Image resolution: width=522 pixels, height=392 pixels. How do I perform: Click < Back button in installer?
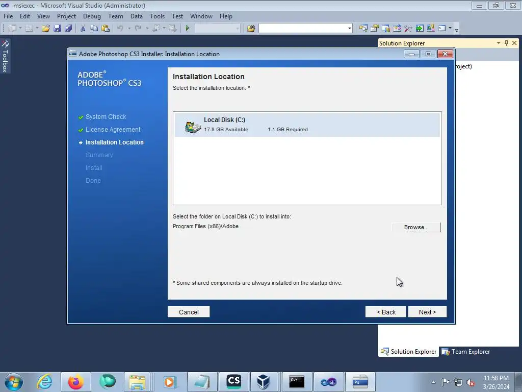point(385,312)
